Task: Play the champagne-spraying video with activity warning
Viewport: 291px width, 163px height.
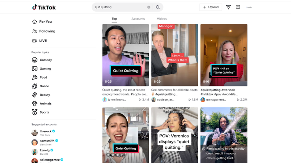Action: (224, 135)
